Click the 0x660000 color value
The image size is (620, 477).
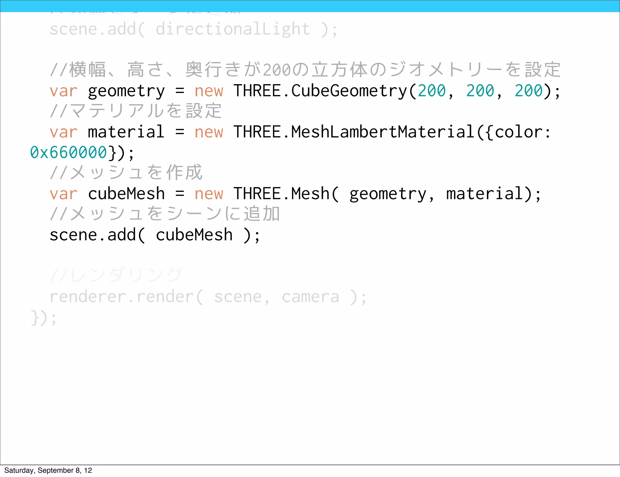(68, 152)
